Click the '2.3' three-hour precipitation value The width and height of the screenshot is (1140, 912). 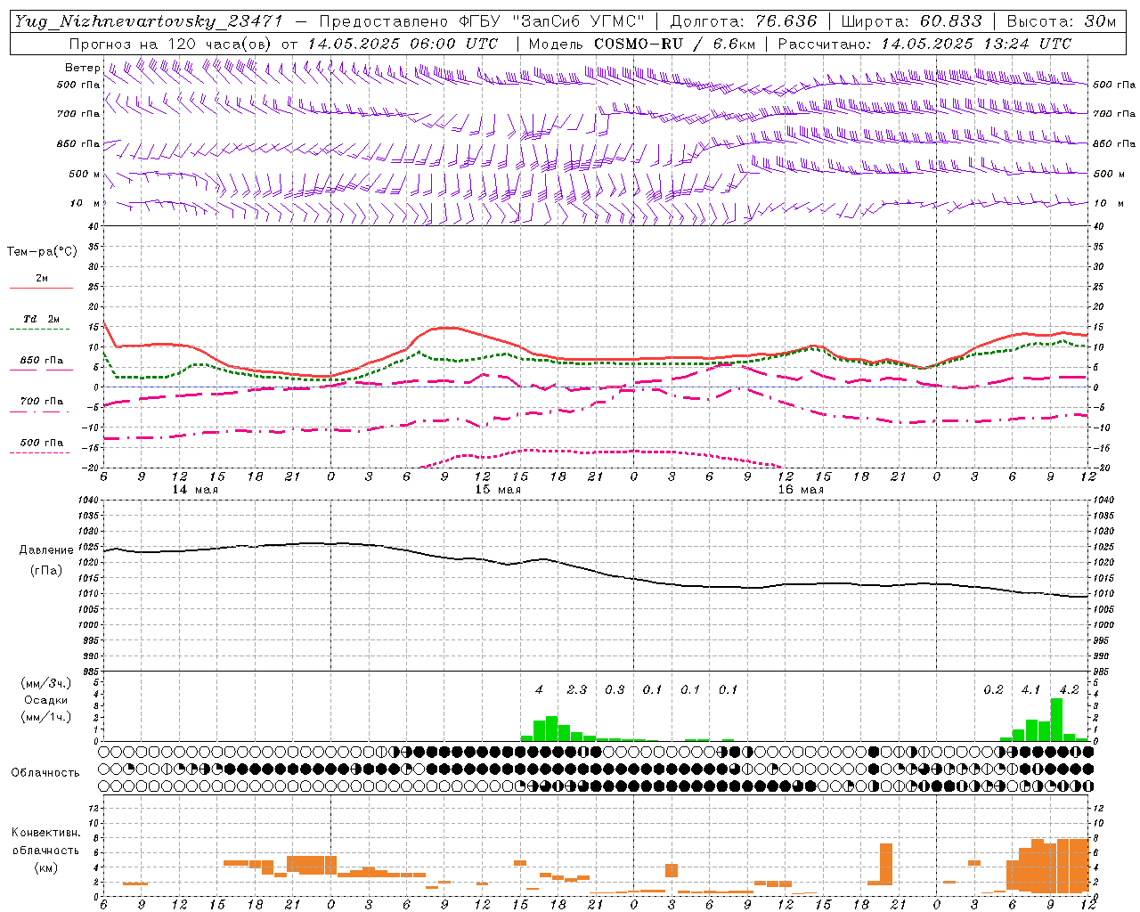(577, 689)
